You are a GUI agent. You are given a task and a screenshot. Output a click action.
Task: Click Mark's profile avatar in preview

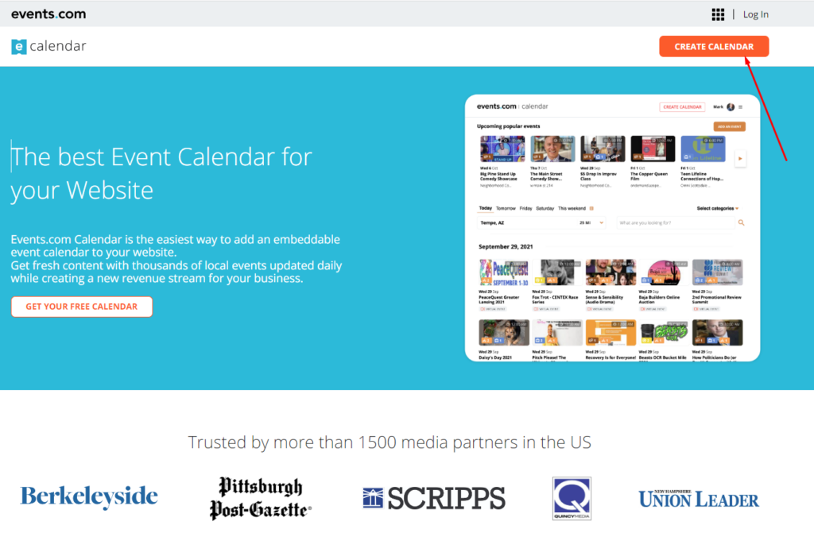731,107
